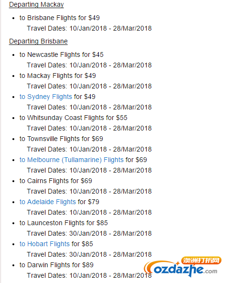Click the Whitsunday Coast Flights for $55 item
Screen dimensions: 232x283
[74, 118]
